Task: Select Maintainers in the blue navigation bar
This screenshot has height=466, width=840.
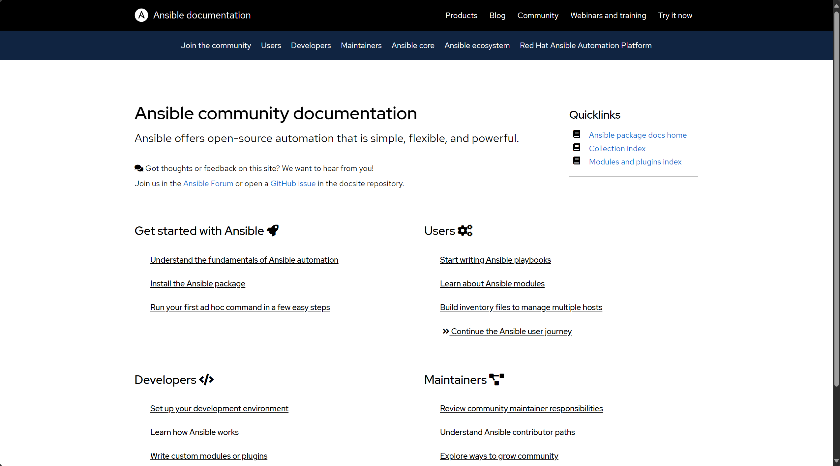Action: 361,45
